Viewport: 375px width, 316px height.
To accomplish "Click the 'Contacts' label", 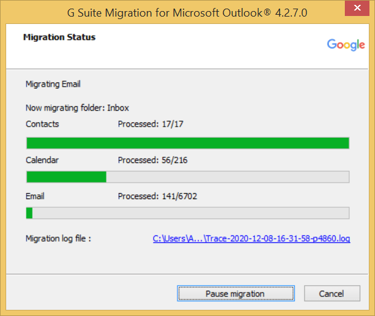I will point(42,124).
